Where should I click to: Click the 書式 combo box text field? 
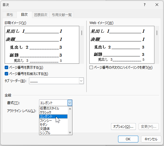[x=54, y=103]
